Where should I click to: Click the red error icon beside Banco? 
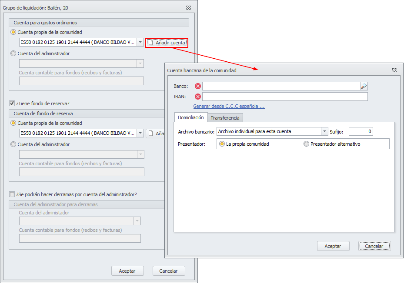(x=198, y=86)
